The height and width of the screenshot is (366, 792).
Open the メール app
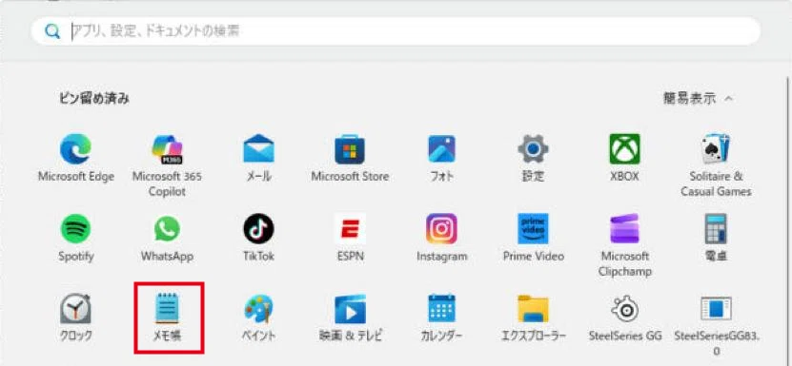[x=258, y=158]
